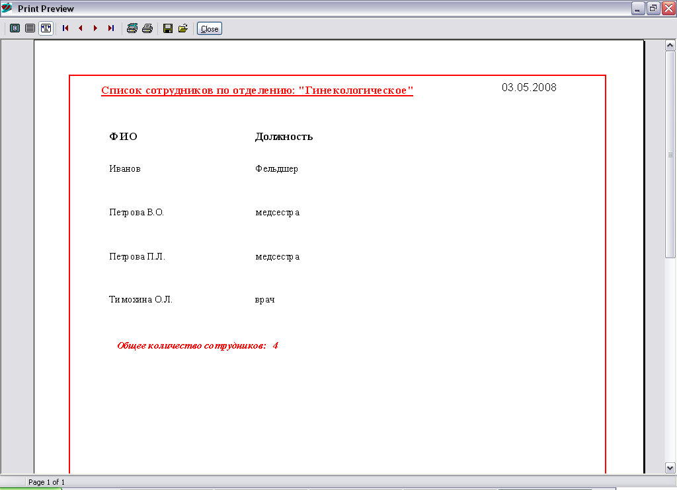Click the Close button in toolbar
Viewport: 677px width, 490px height.
coord(210,29)
